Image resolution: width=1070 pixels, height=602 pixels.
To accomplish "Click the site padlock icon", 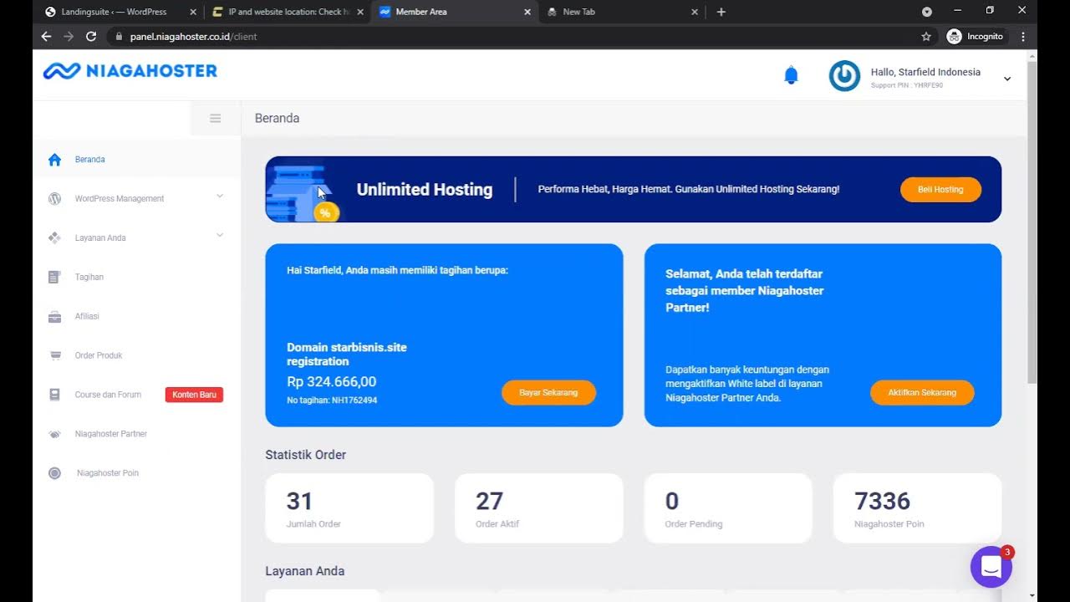I will tap(119, 37).
